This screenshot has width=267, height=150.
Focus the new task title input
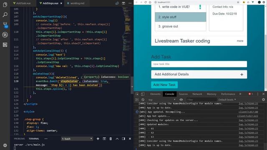[x=199, y=64]
